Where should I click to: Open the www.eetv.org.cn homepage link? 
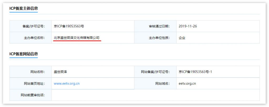(x=66, y=84)
